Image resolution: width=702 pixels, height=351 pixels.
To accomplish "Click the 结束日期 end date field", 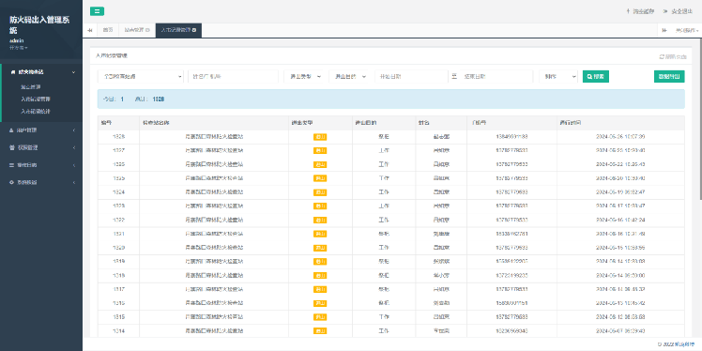I will (x=496, y=77).
